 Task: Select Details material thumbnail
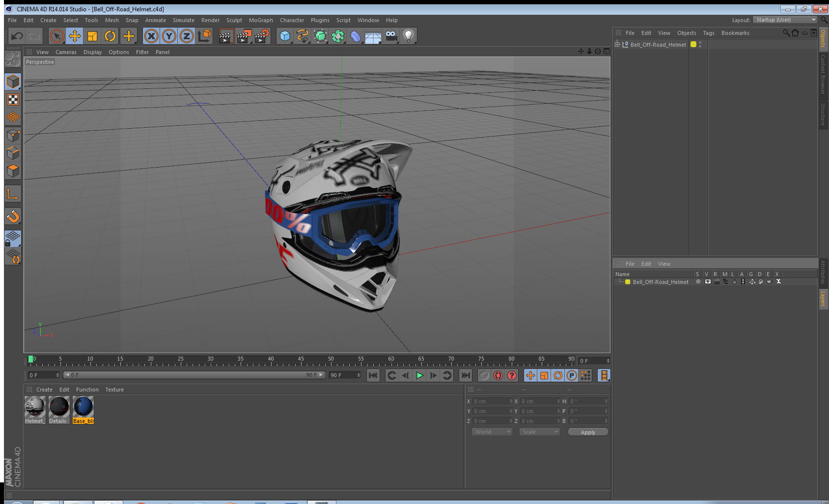pyautogui.click(x=58, y=410)
